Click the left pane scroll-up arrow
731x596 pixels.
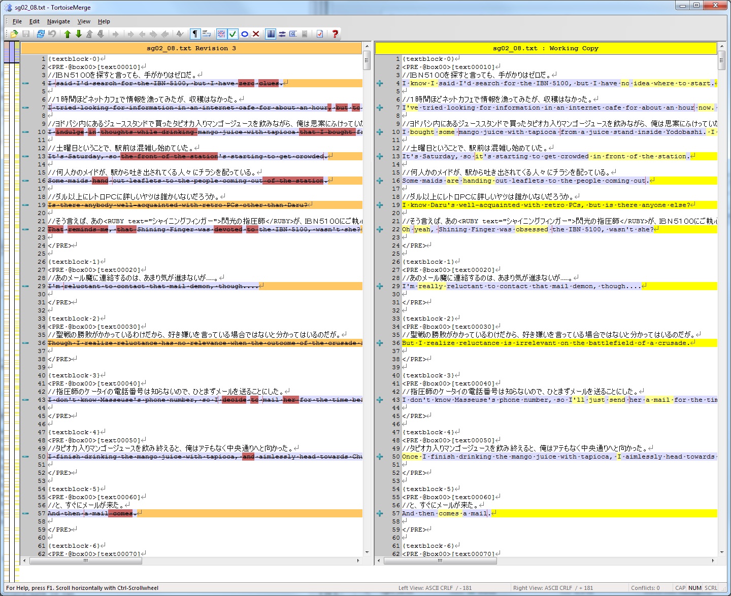coord(367,46)
